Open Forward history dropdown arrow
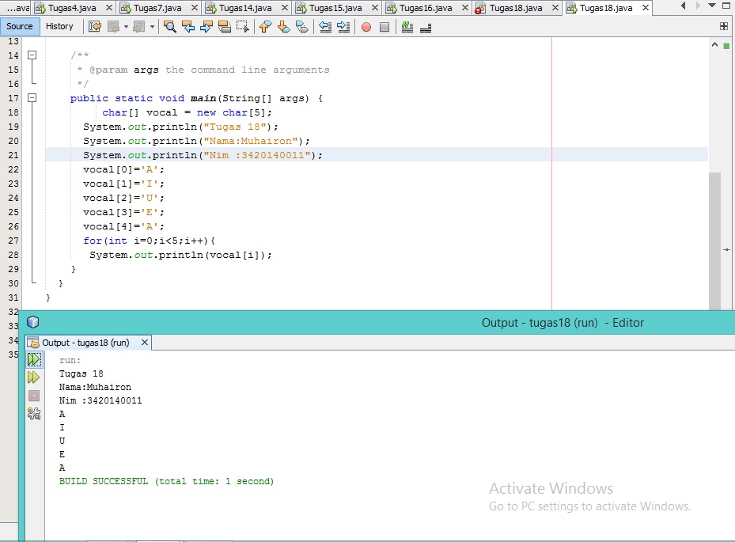 (152, 27)
